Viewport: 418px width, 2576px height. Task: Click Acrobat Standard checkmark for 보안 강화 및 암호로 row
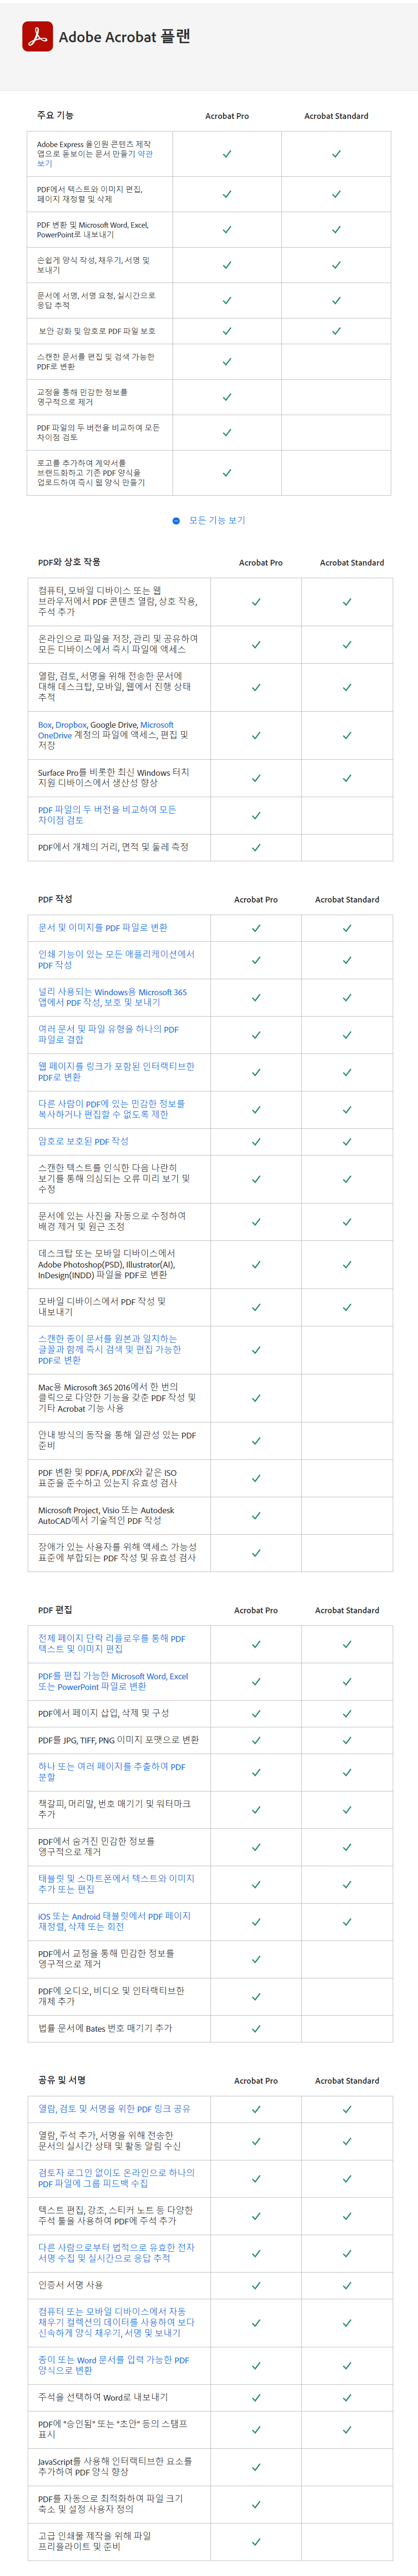coord(336,330)
